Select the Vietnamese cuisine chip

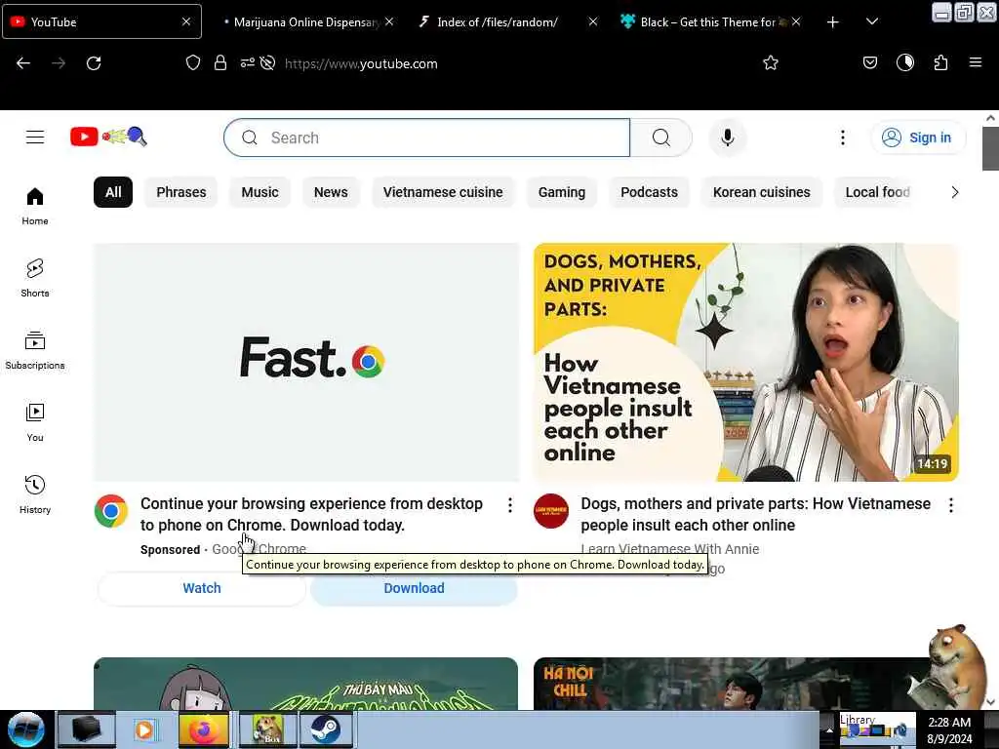pyautogui.click(x=443, y=192)
